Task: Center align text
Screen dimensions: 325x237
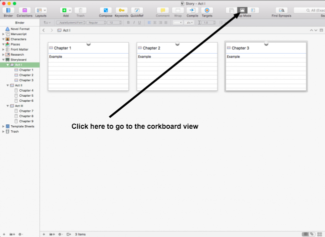Action: (155, 23)
